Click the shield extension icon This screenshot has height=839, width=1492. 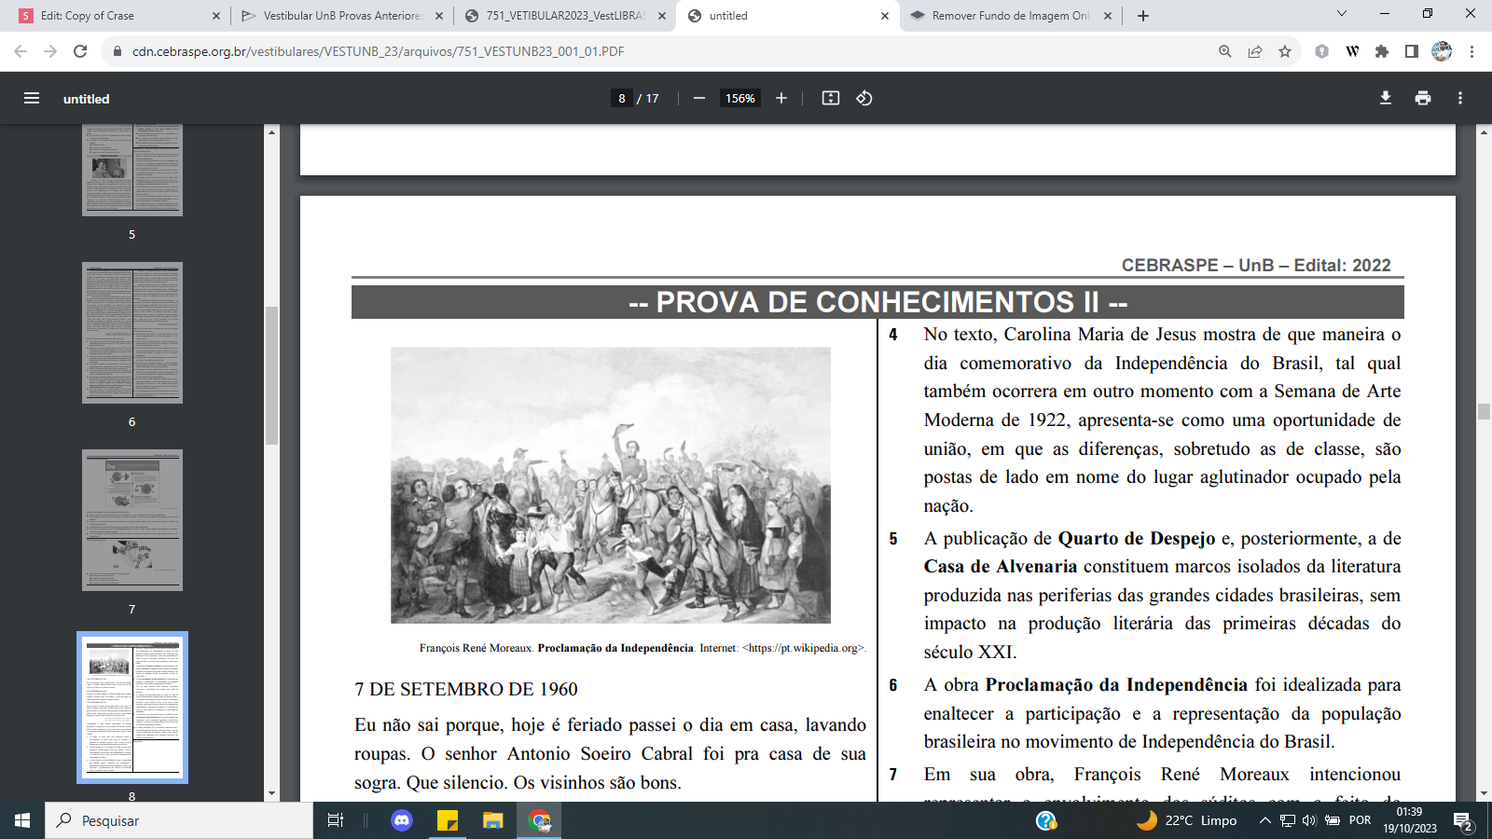pos(1321,51)
